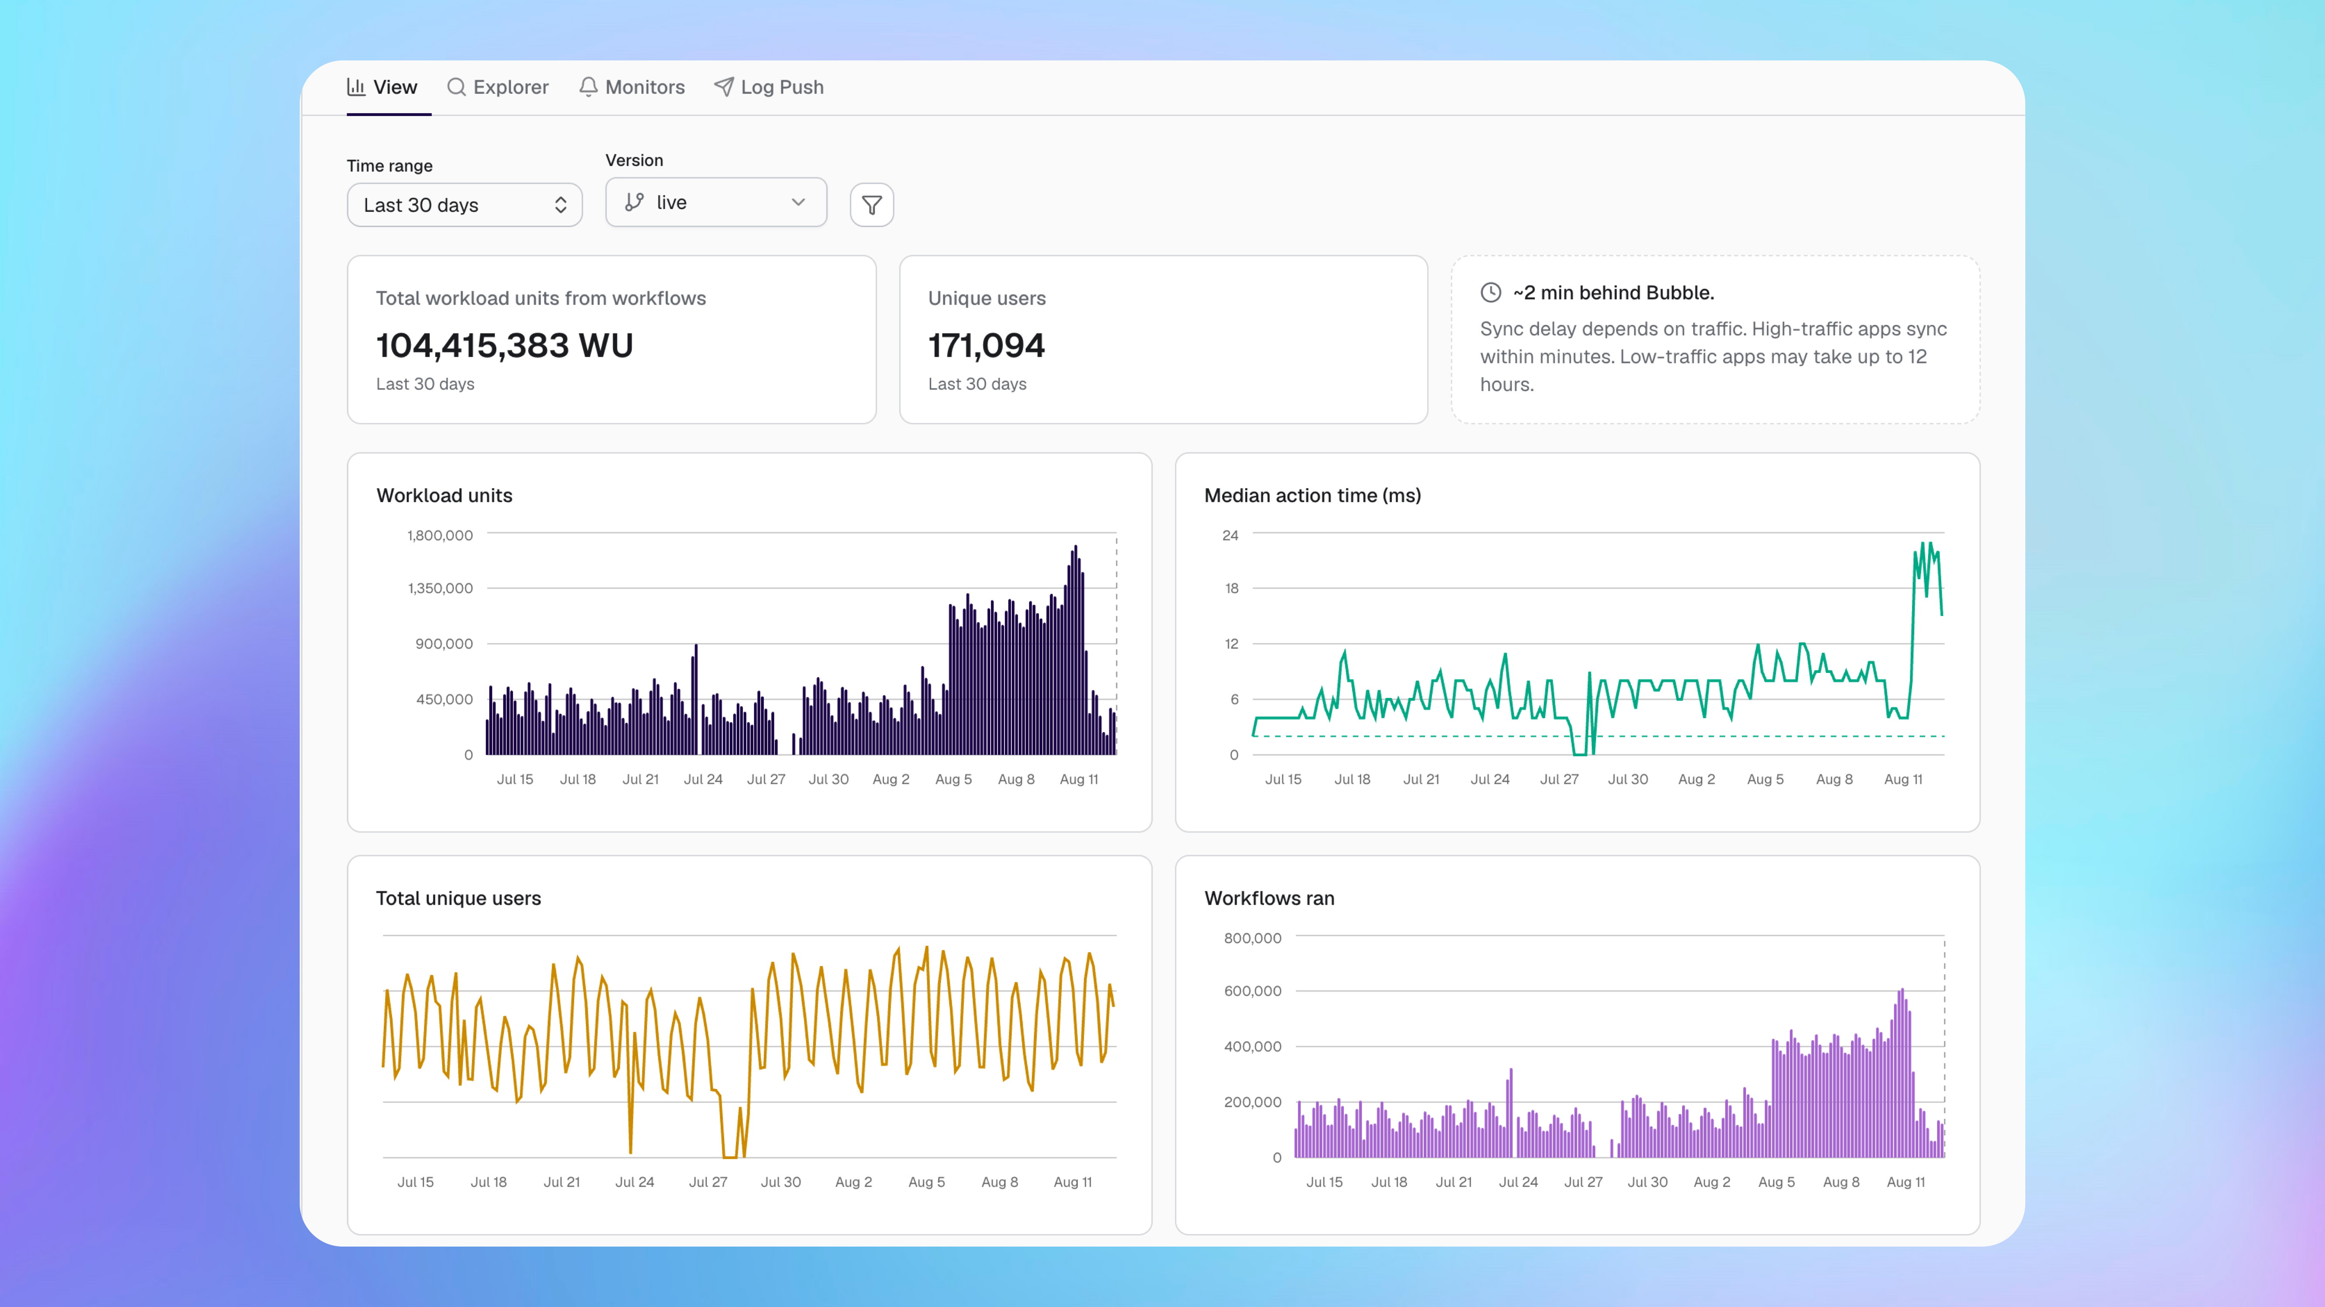Click the 450,000 axis label in Workload units
The image size is (2325, 1307).
tap(444, 699)
